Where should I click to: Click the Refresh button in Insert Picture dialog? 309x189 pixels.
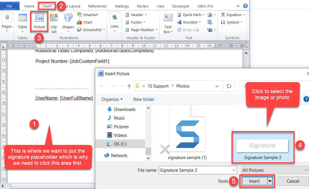(x=229, y=86)
